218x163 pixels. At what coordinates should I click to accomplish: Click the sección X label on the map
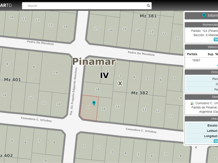coord(120,84)
